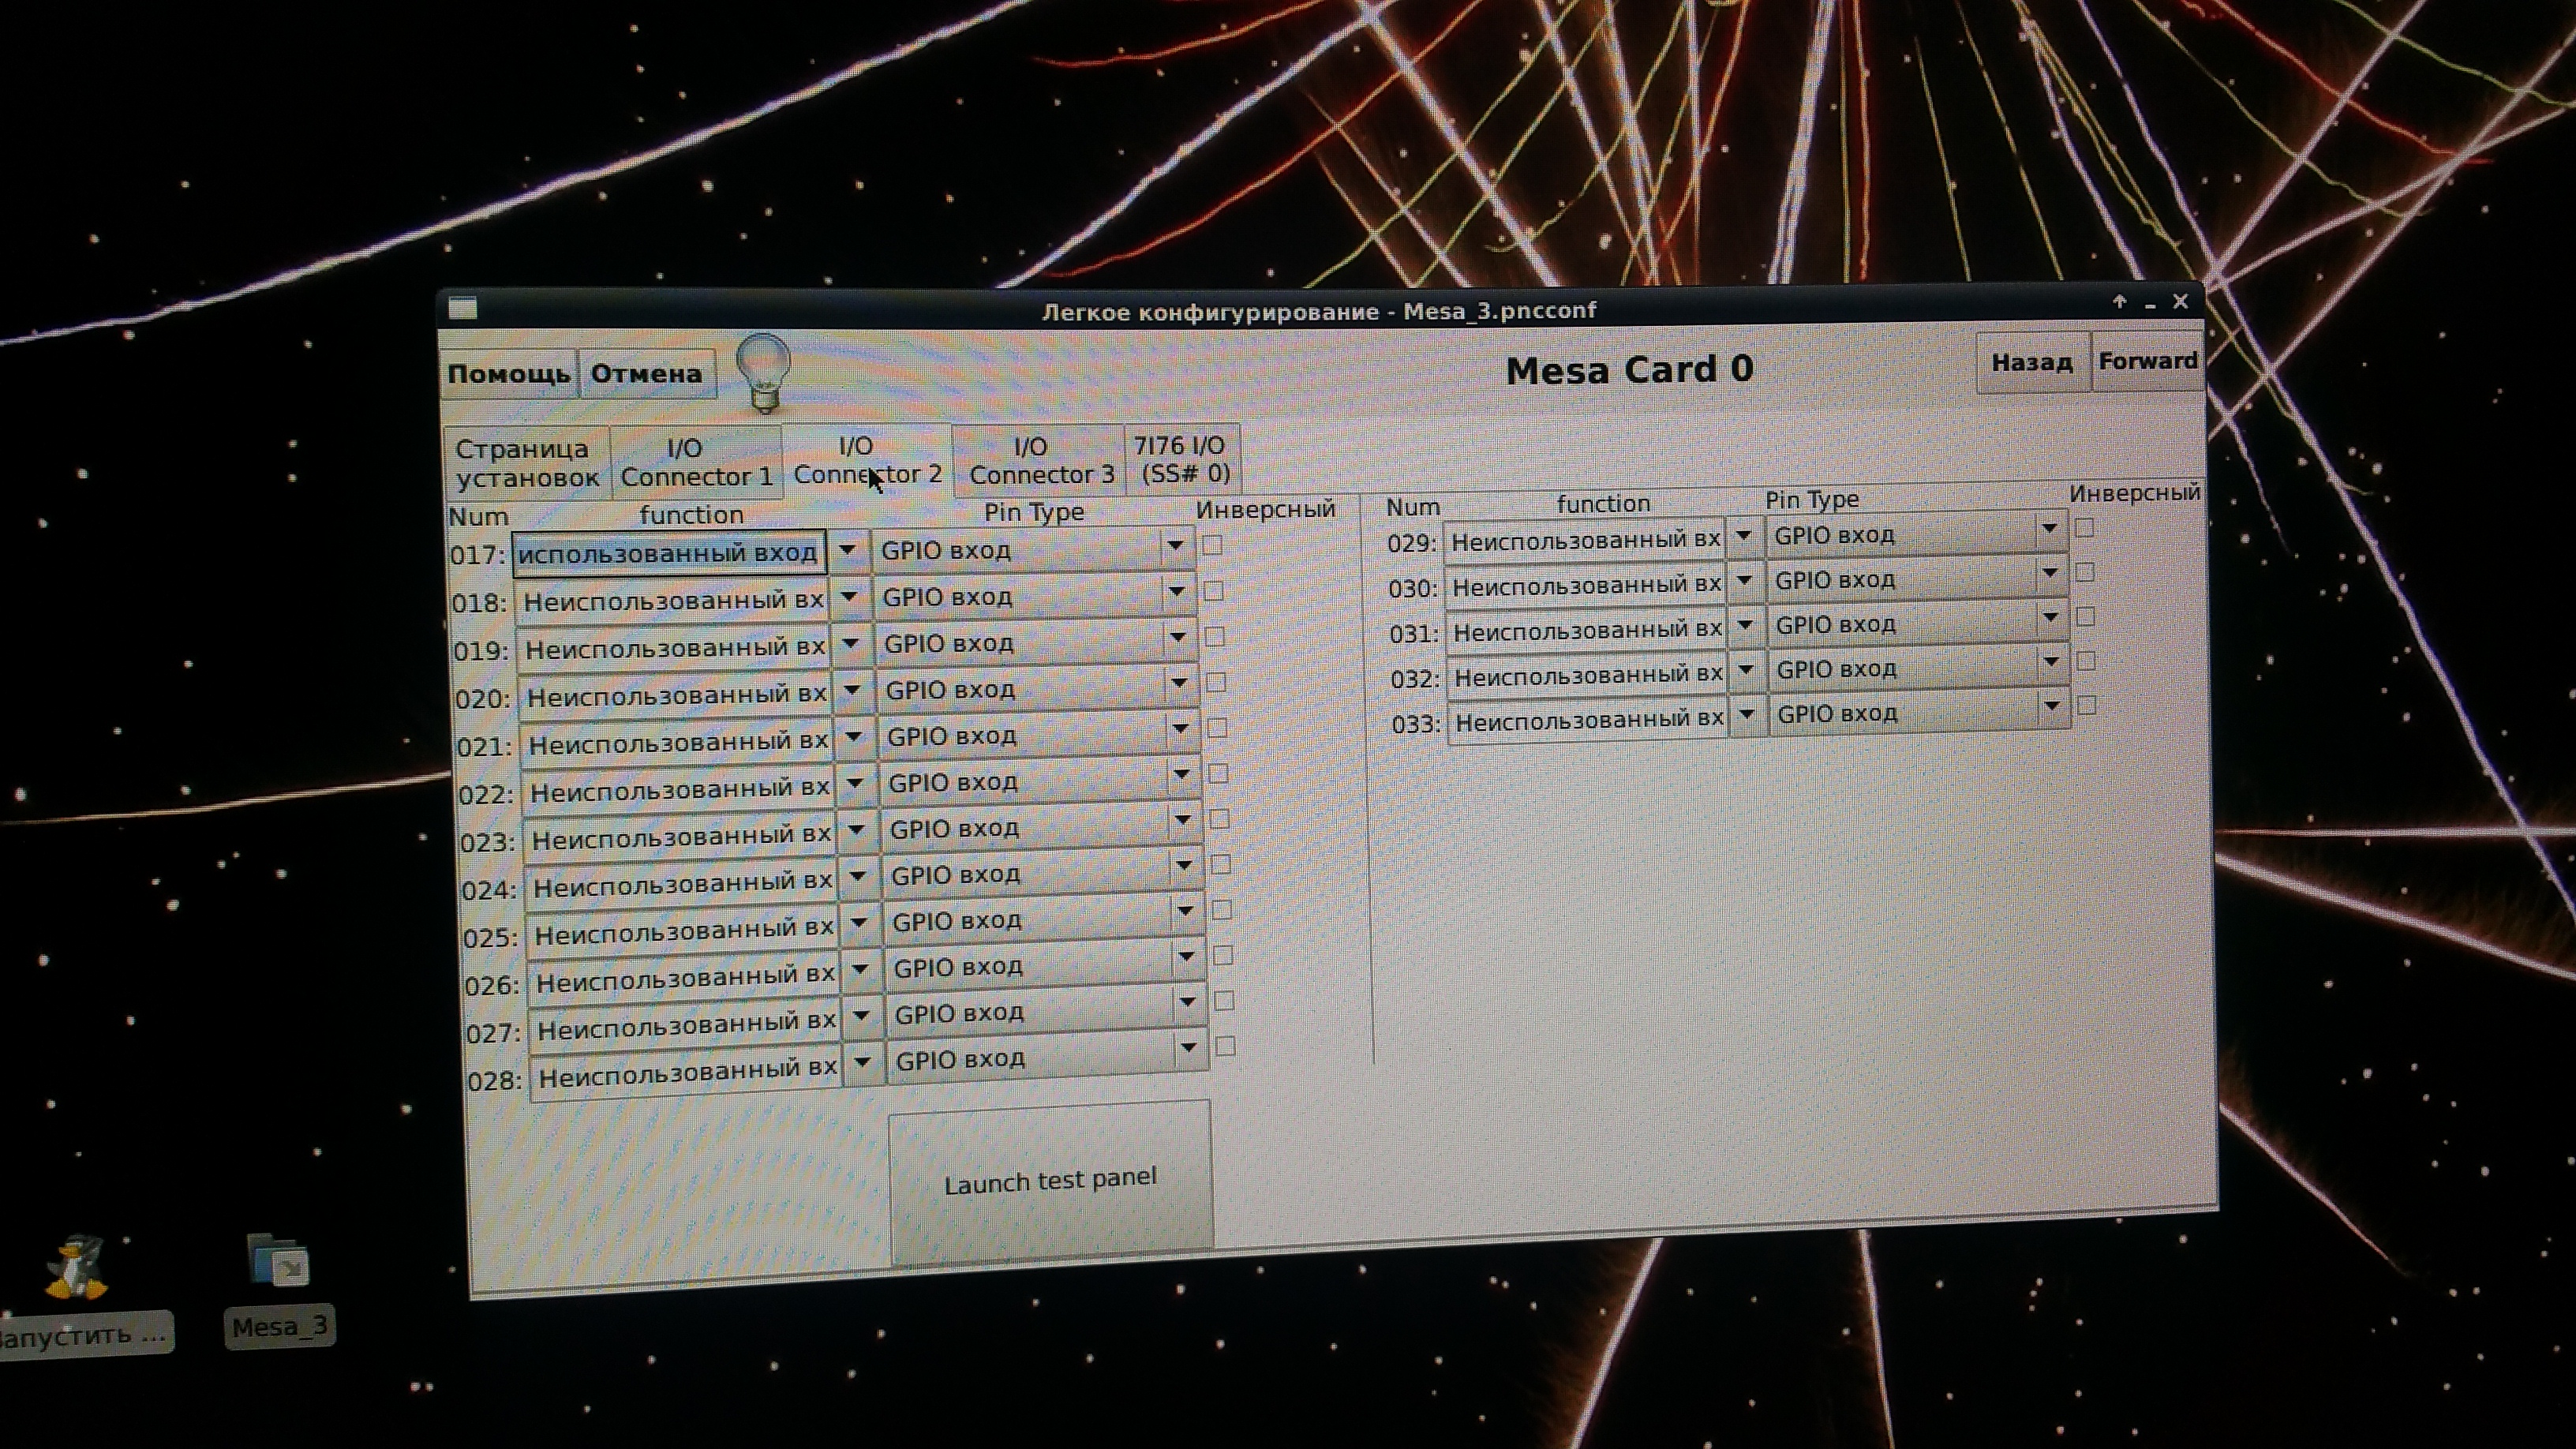The height and width of the screenshot is (1449, 2576).
Task: Click the roll-up arrow in title bar
Action: (2119, 302)
